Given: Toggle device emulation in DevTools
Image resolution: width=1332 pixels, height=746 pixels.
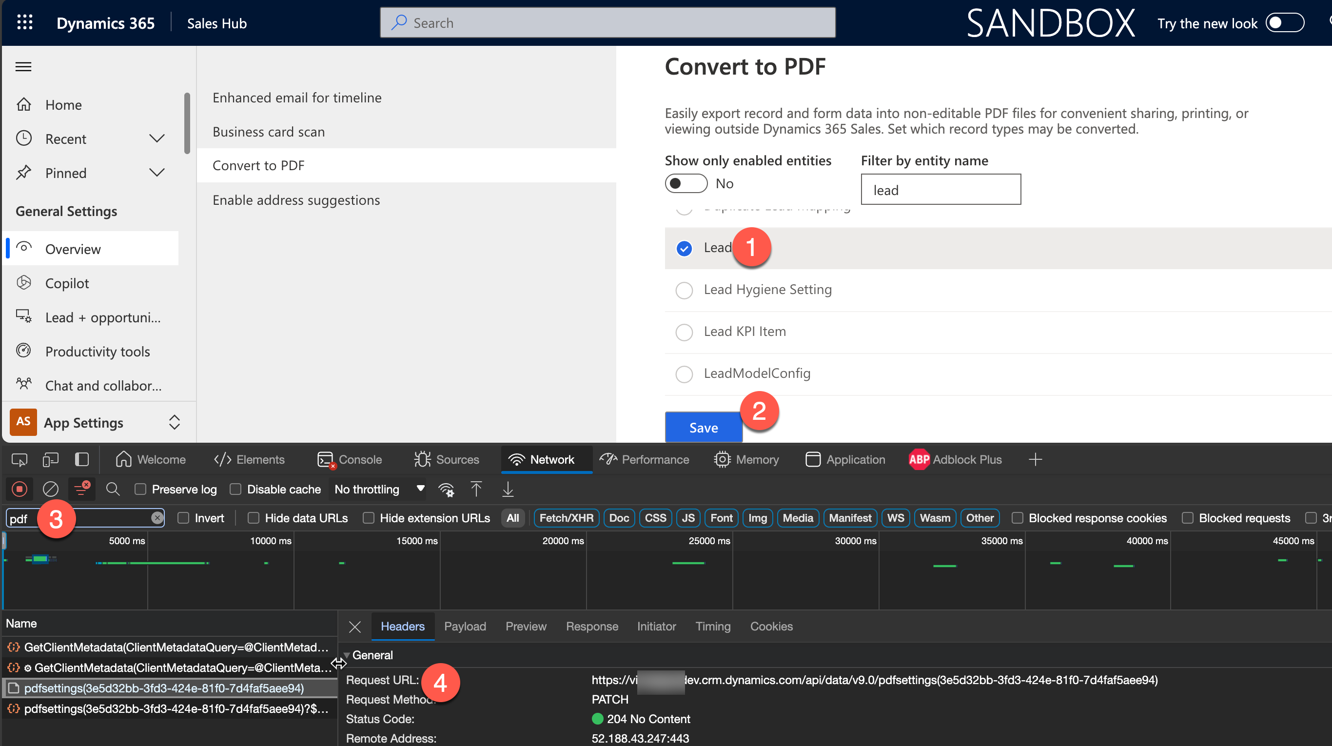Looking at the screenshot, I should coord(50,460).
